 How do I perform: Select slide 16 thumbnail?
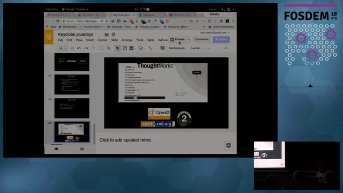tap(72, 108)
